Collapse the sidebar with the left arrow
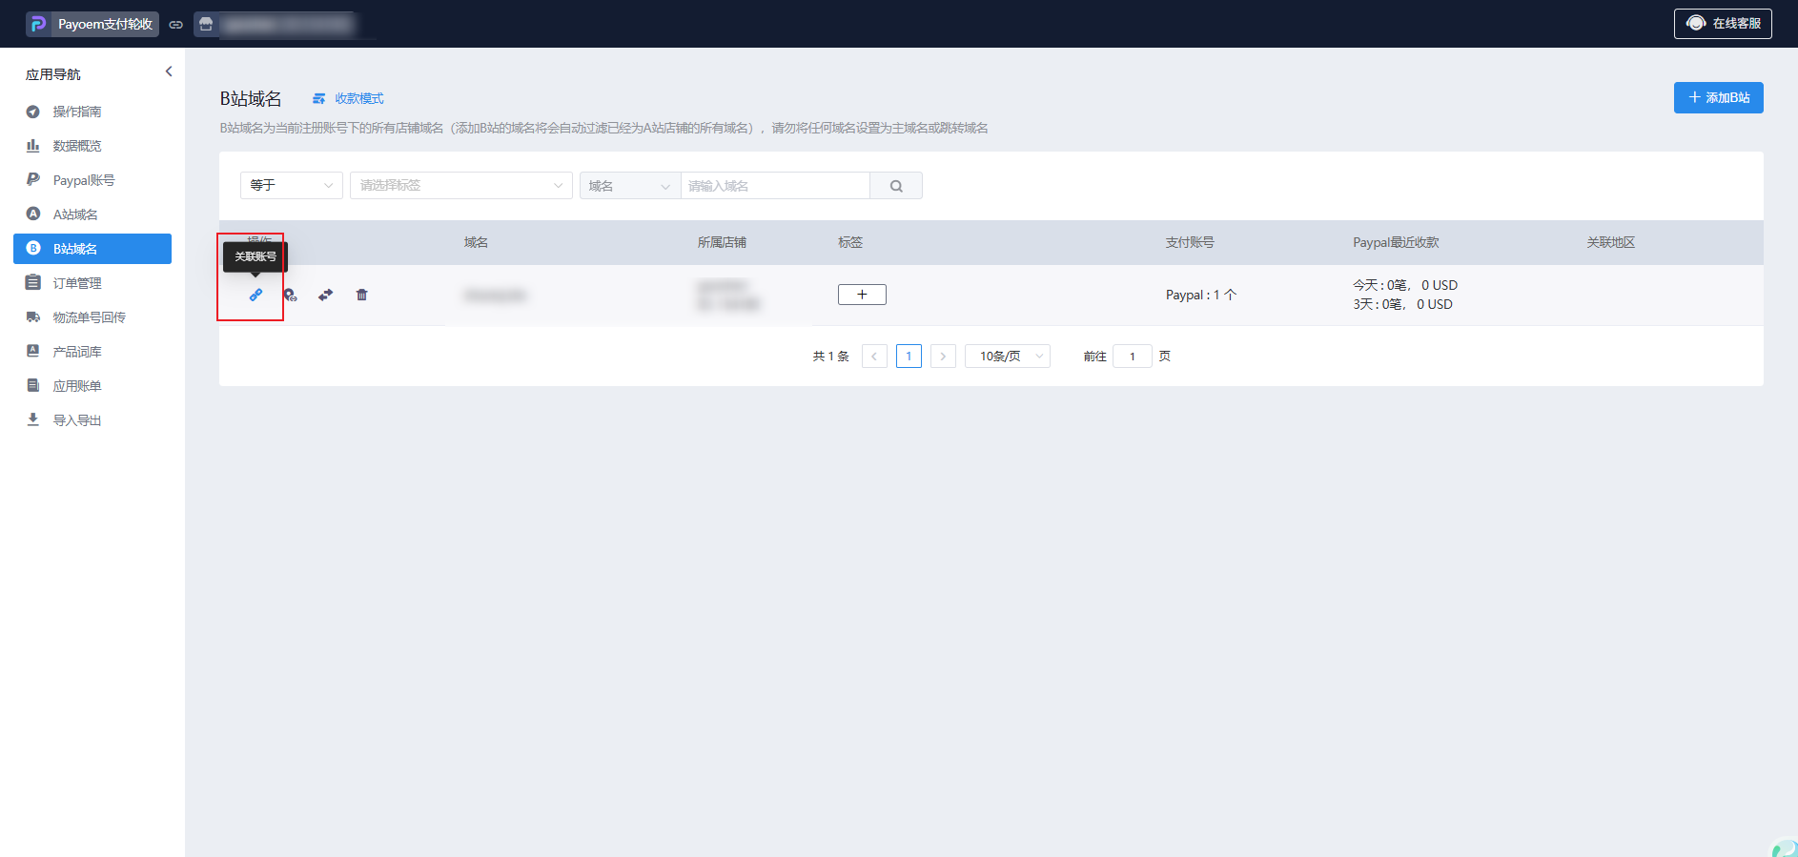1798x857 pixels. coord(169,71)
